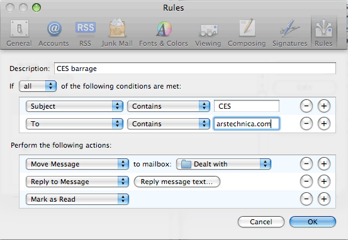Image resolution: width=348 pixels, height=240 pixels.
Task: Cancel the rule editing dialog
Action: (x=261, y=222)
